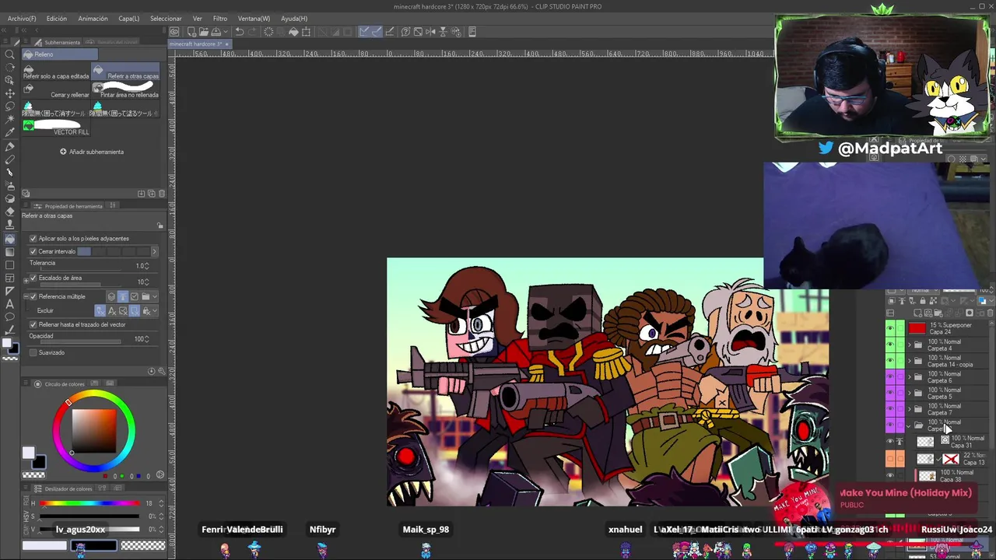Select the Pen tool

(x=10, y=147)
